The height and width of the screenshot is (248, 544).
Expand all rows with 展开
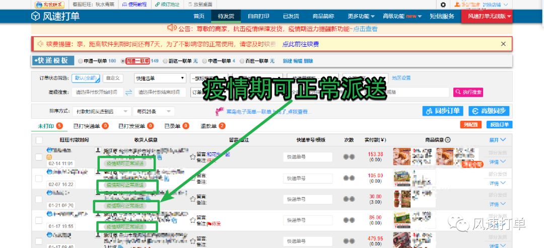click(498, 140)
